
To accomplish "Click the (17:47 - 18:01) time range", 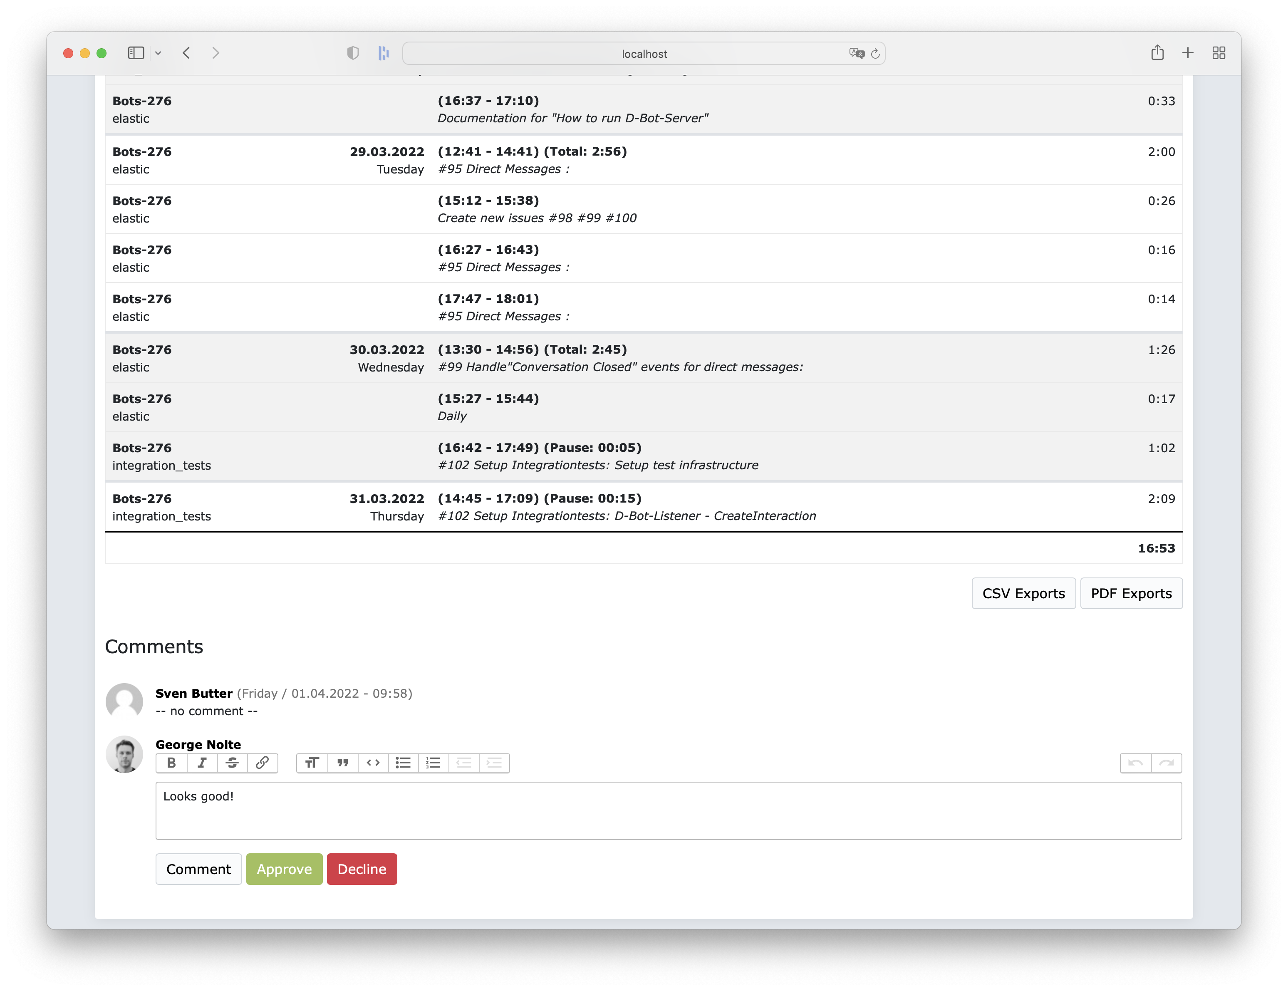I will 488,299.
